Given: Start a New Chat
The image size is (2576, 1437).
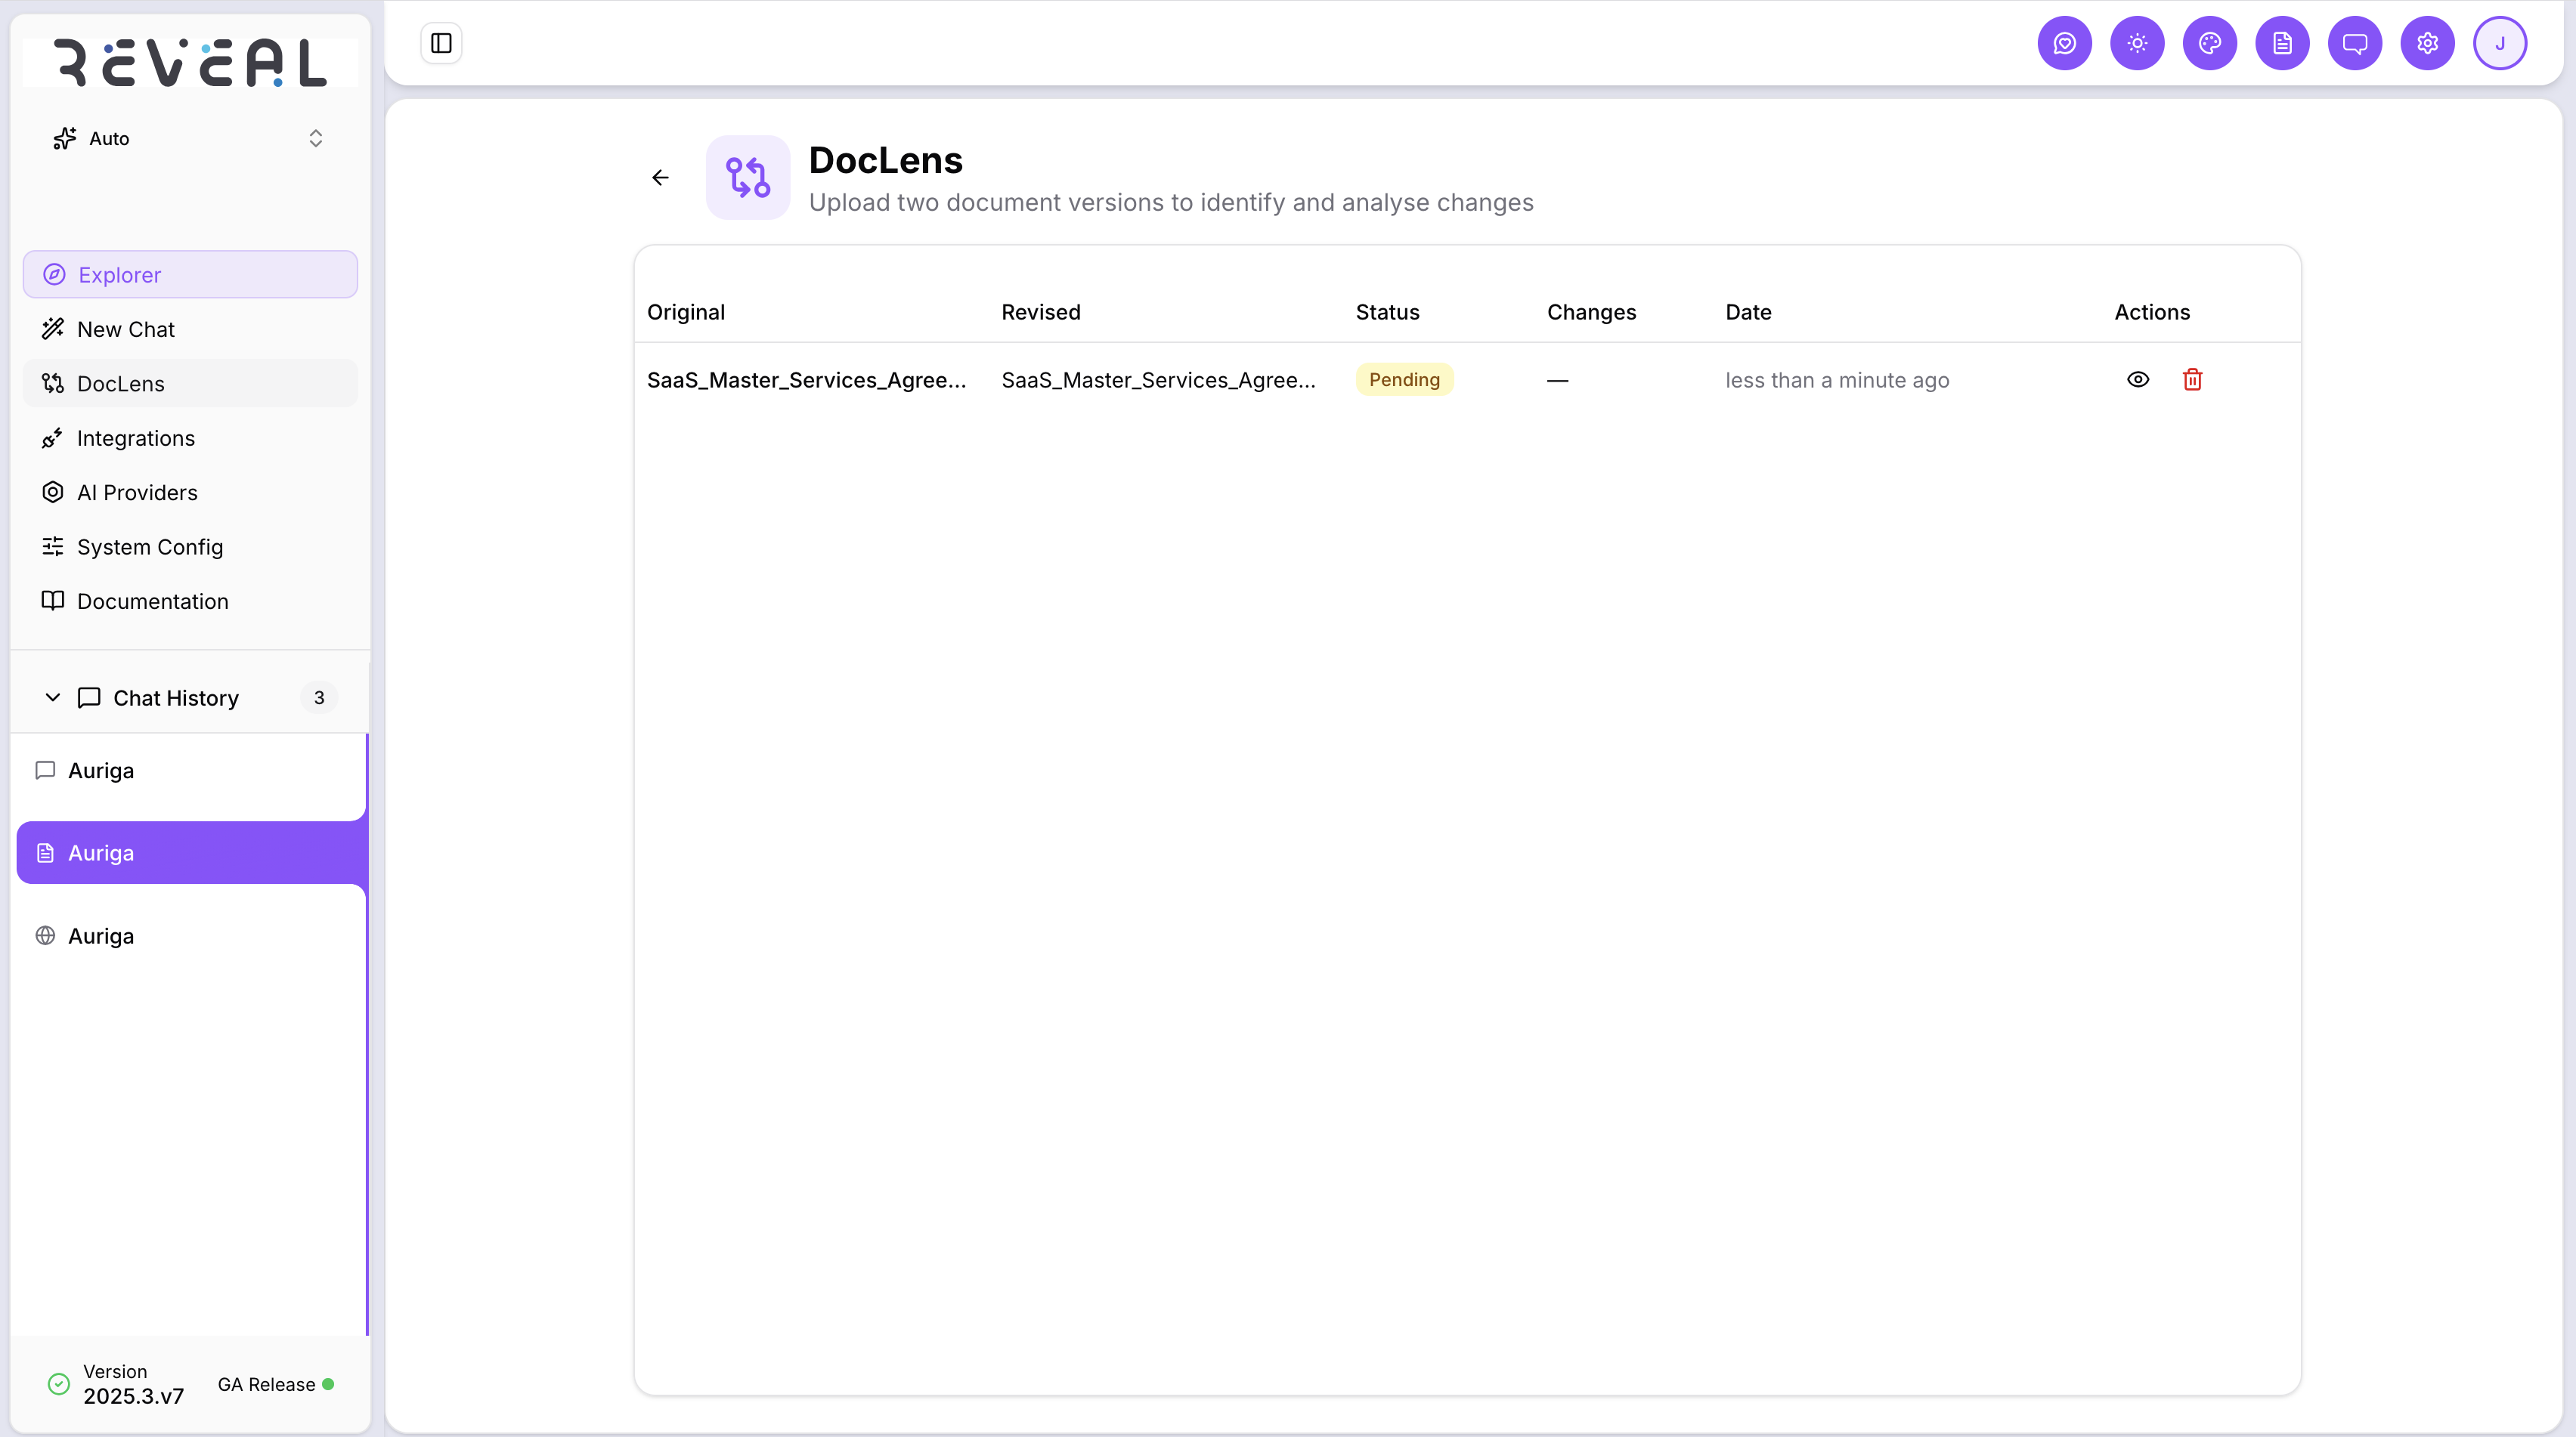Looking at the screenshot, I should (190, 329).
